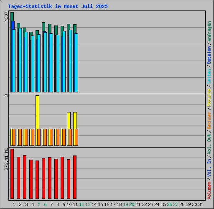Click the red Volumen bar for day 11
This screenshot has height=209, width=214.
(x=75, y=177)
